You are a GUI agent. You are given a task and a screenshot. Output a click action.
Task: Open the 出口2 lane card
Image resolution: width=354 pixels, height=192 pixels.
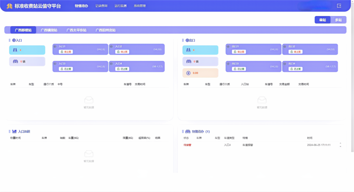point(310,49)
